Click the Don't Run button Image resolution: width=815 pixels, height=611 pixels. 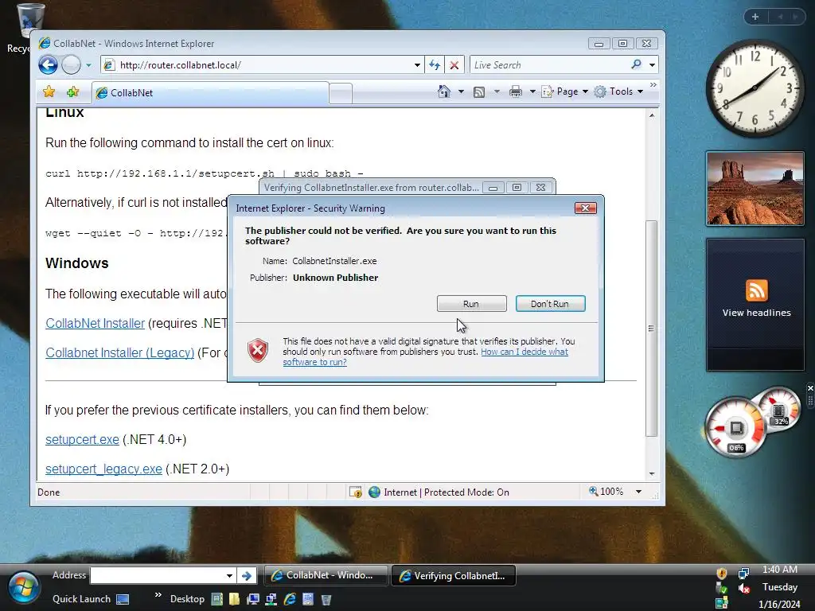(550, 303)
